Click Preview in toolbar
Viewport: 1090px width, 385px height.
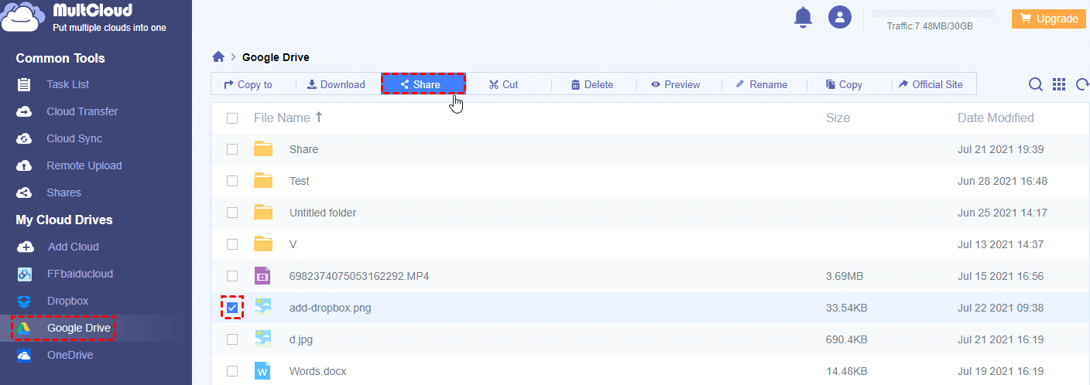click(x=675, y=84)
